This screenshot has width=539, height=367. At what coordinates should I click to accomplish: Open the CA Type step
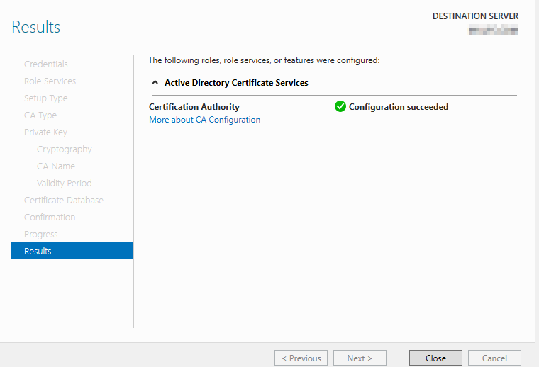(x=40, y=115)
